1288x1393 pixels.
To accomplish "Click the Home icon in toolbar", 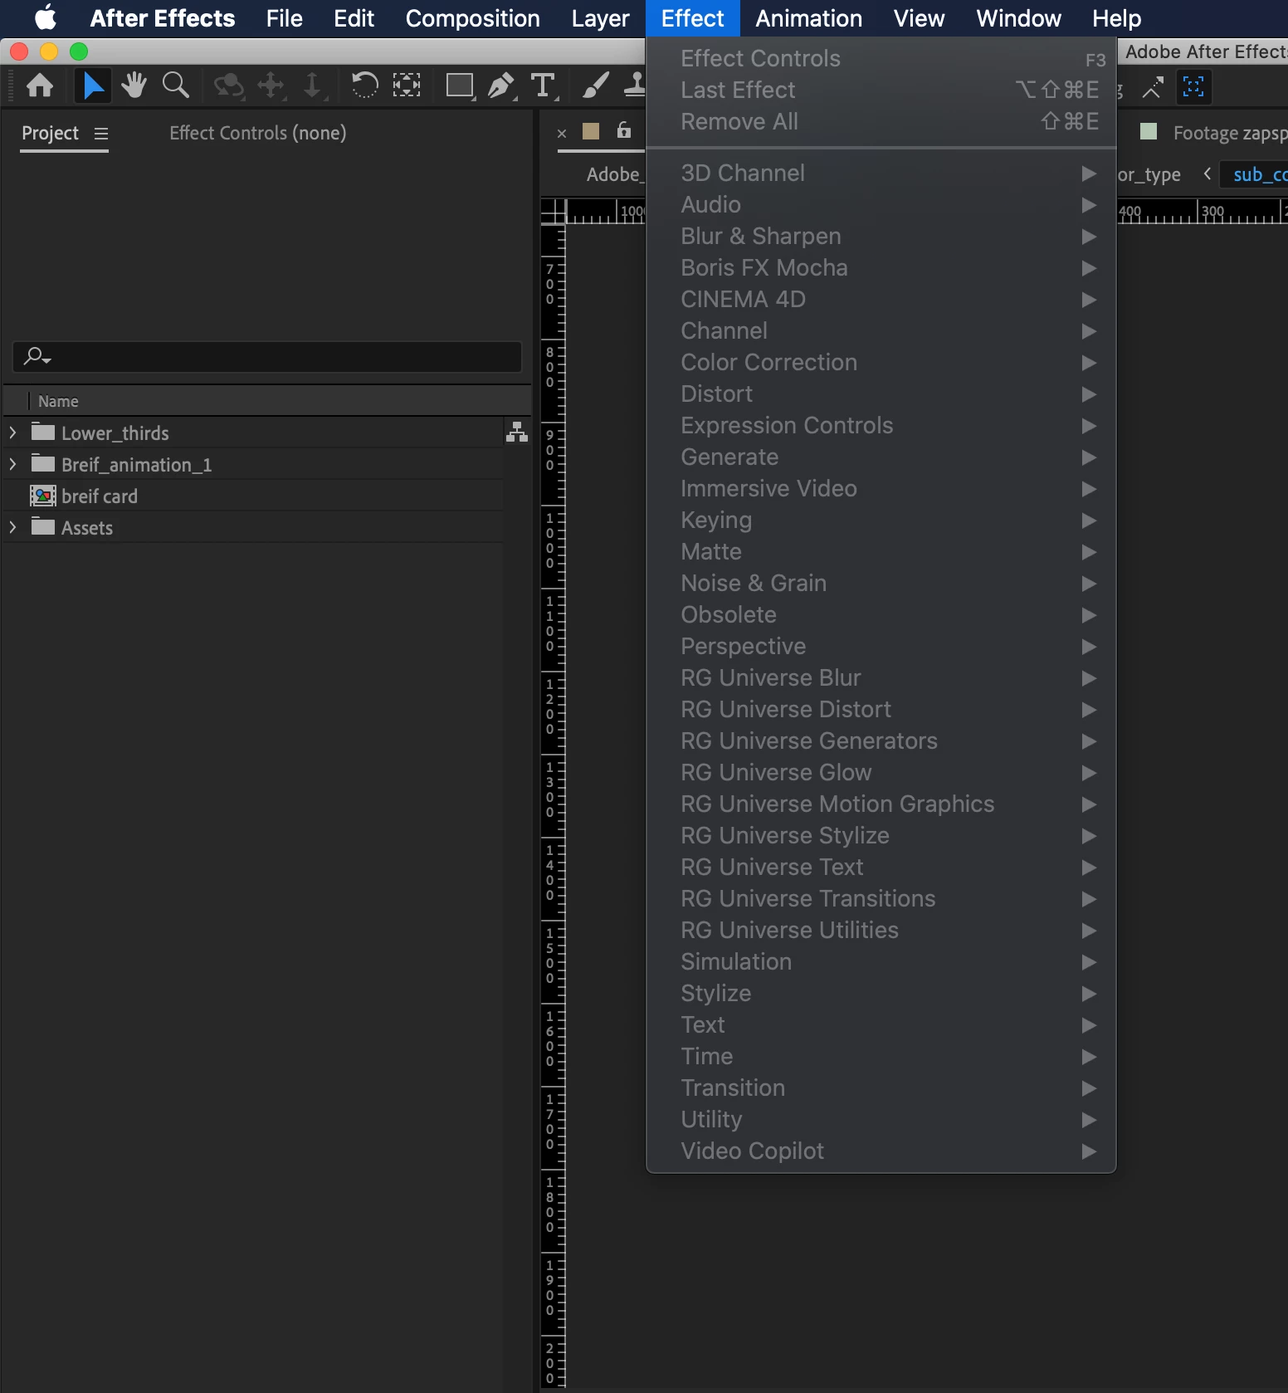I will coord(40,86).
